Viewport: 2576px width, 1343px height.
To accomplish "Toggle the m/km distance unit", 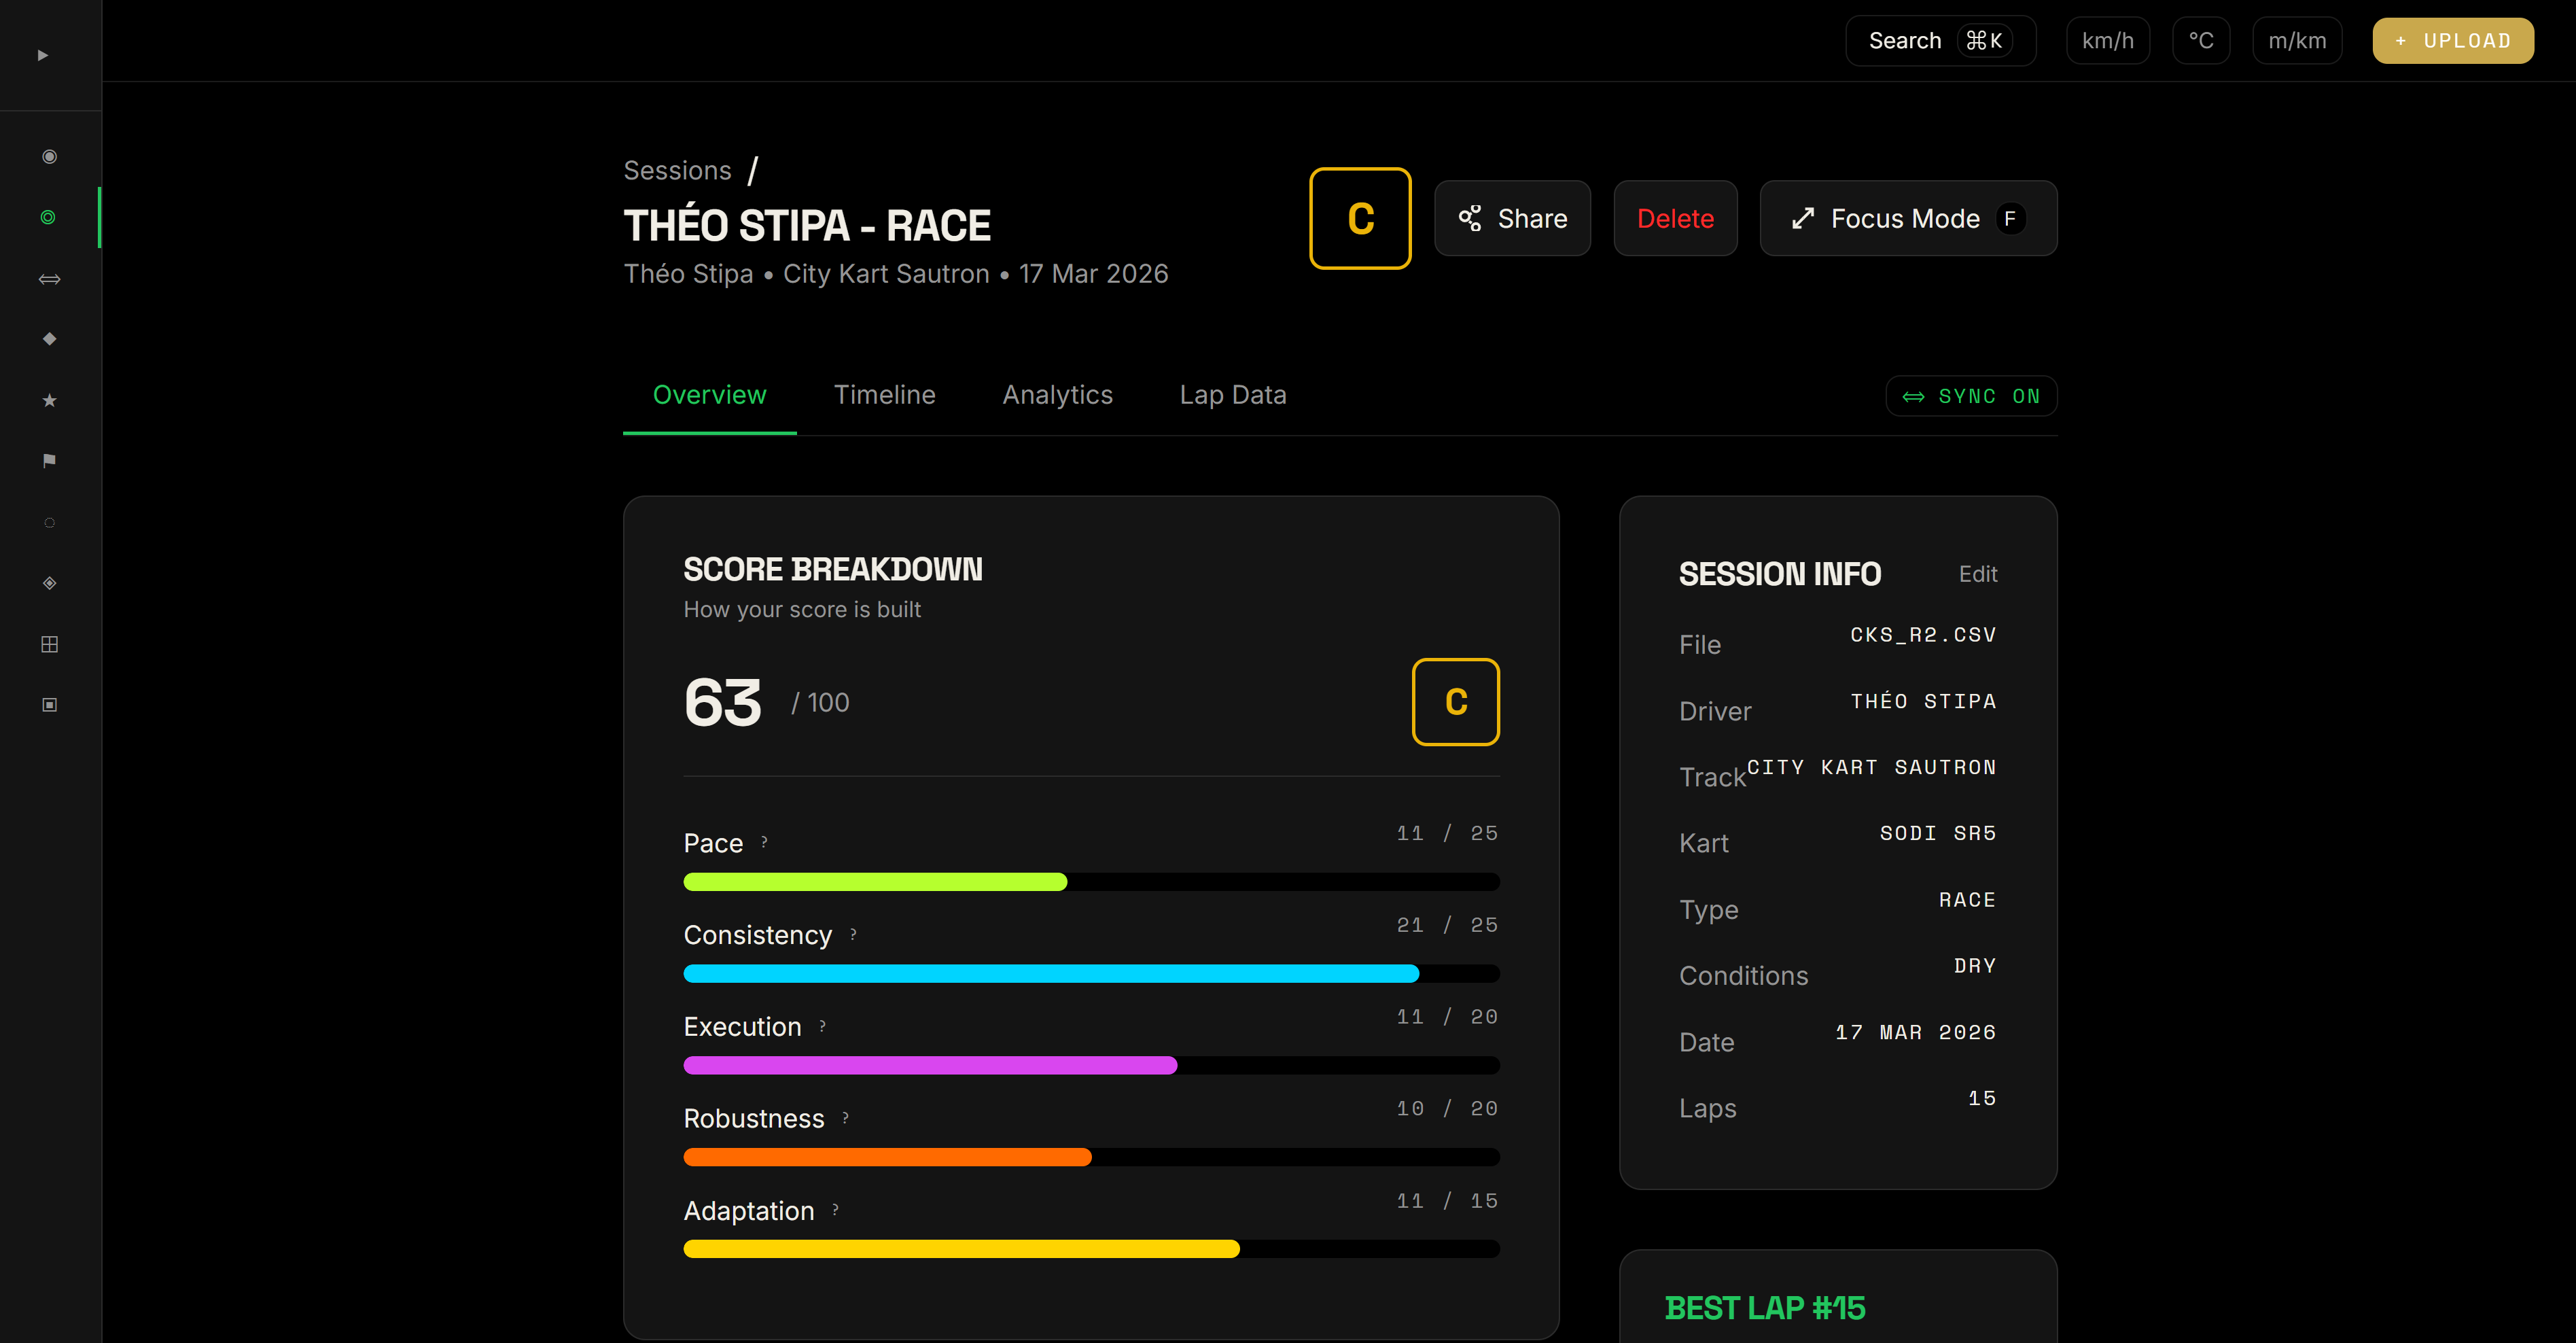I will (2296, 41).
